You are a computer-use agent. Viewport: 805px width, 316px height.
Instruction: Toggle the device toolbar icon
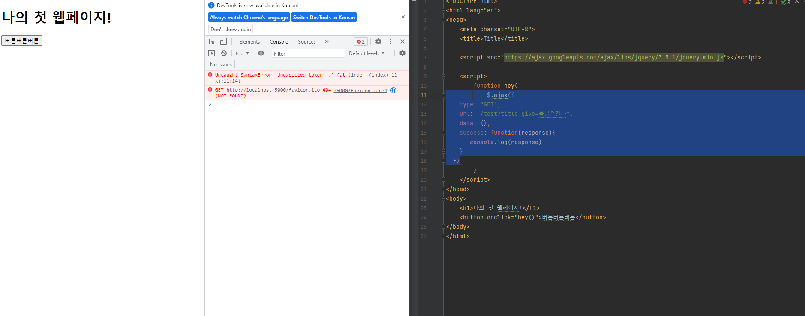click(x=223, y=41)
